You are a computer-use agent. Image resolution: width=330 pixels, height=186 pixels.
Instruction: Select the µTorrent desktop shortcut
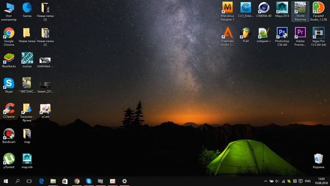tap(9, 161)
